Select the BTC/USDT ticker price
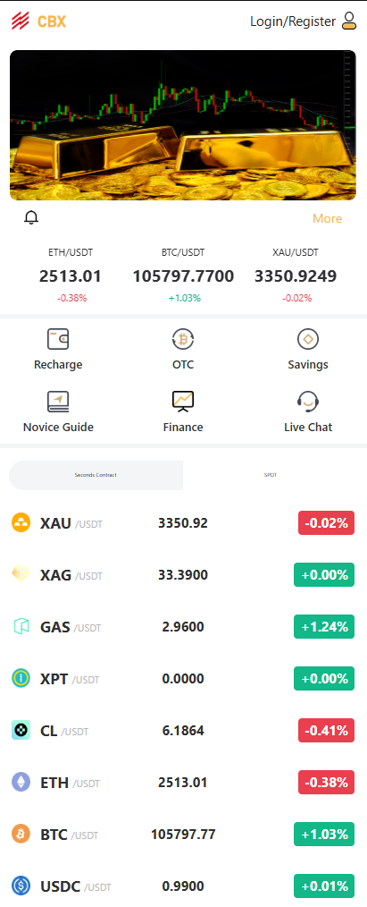367x907 pixels. 183,275
